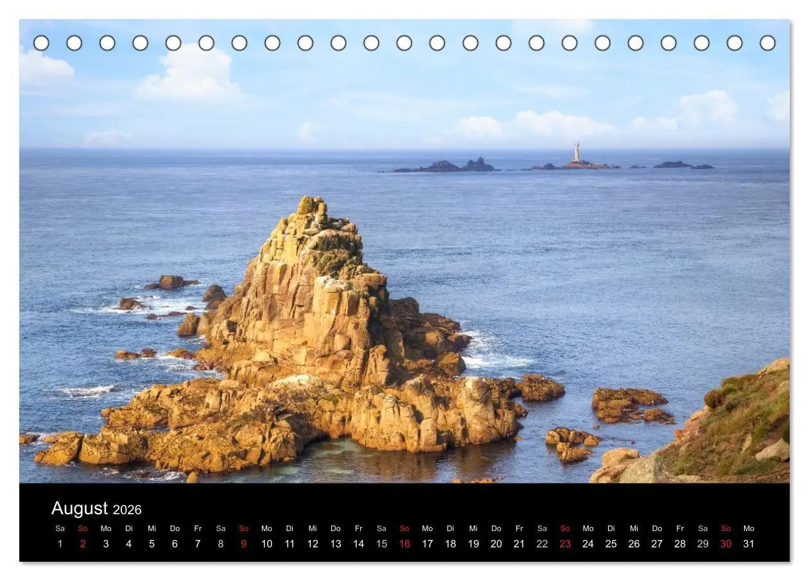
Task: Select date 19 in the calendar strip
Action: (x=473, y=544)
